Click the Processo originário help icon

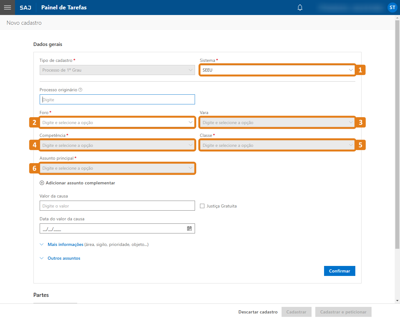(x=80, y=90)
